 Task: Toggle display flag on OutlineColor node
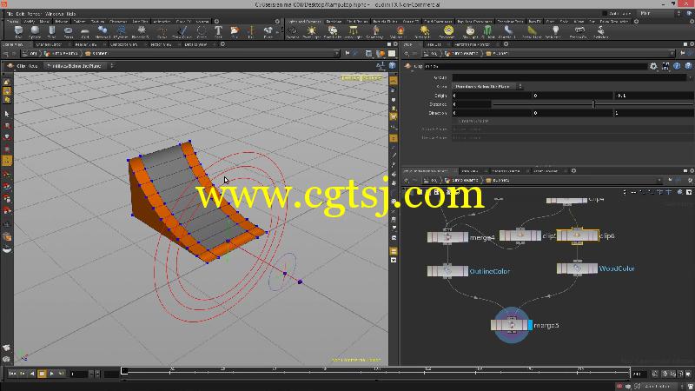pos(466,271)
